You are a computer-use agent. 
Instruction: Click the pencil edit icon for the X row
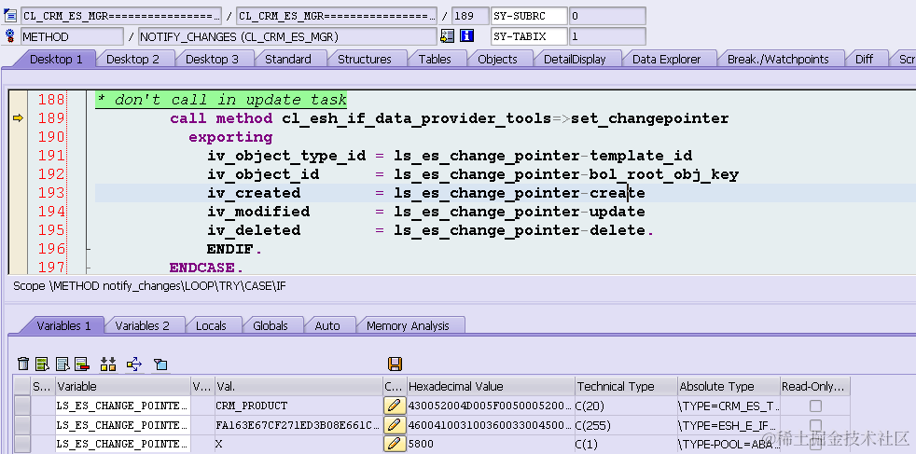(x=395, y=444)
